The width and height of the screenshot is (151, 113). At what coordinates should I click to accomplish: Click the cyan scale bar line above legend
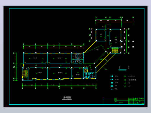click(123, 70)
